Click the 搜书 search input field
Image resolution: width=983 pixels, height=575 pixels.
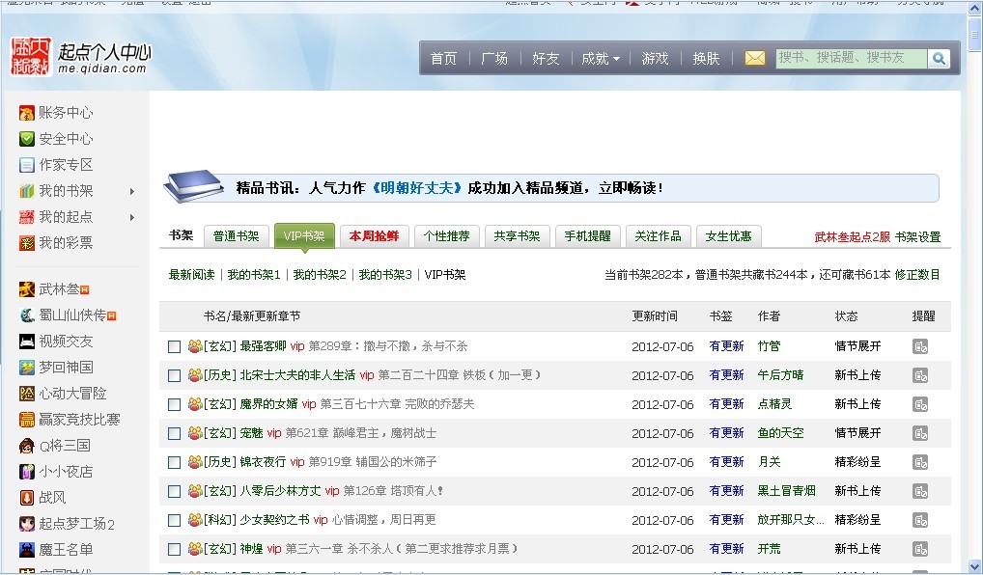coord(852,58)
